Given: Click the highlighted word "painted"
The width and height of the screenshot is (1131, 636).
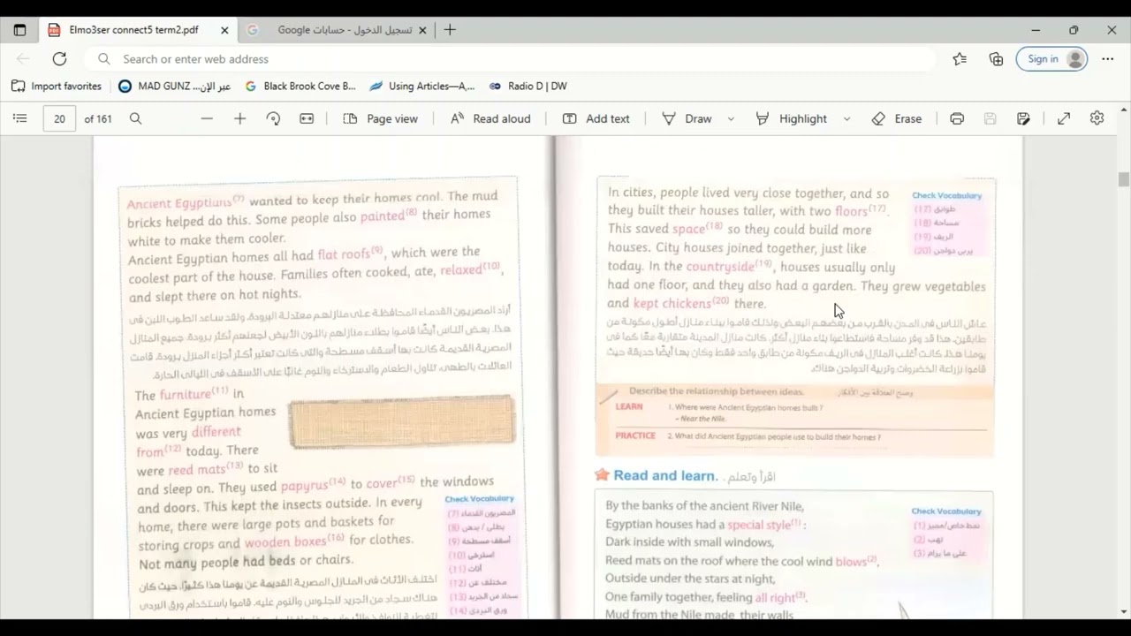Looking at the screenshot, I should [383, 216].
